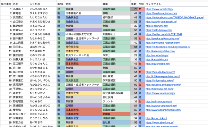The image size is (208, 127).
Task: Open the www.a-takahashi.net link
Action: pos(161,106)
